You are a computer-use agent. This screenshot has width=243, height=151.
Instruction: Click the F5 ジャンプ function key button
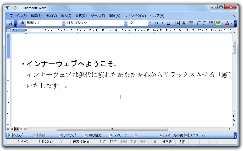[x=69, y=135]
